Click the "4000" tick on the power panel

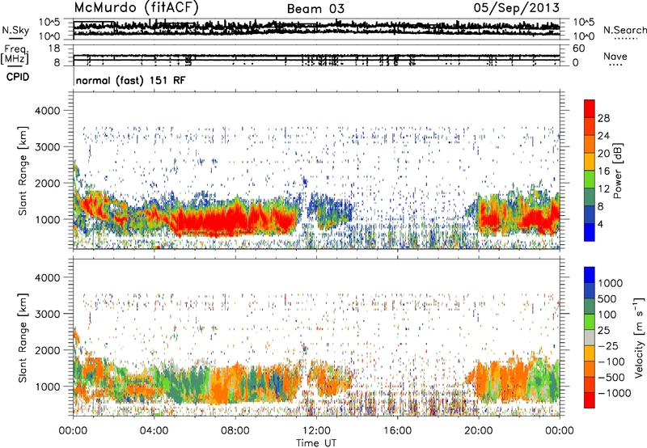point(47,111)
